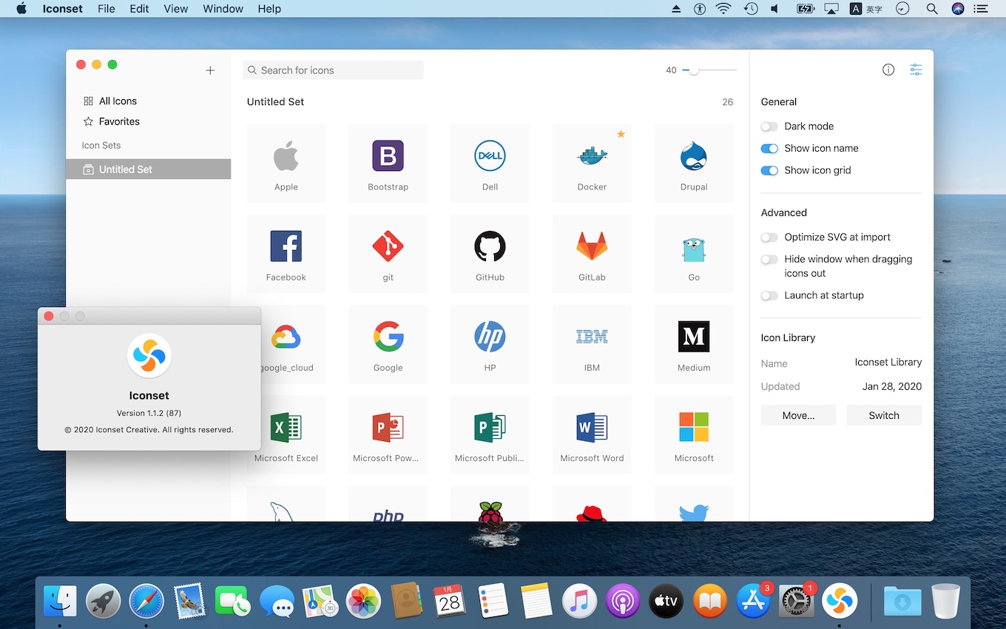This screenshot has height=629, width=1006.
Task: Choose the Medium icon tile
Action: pyautogui.click(x=694, y=344)
